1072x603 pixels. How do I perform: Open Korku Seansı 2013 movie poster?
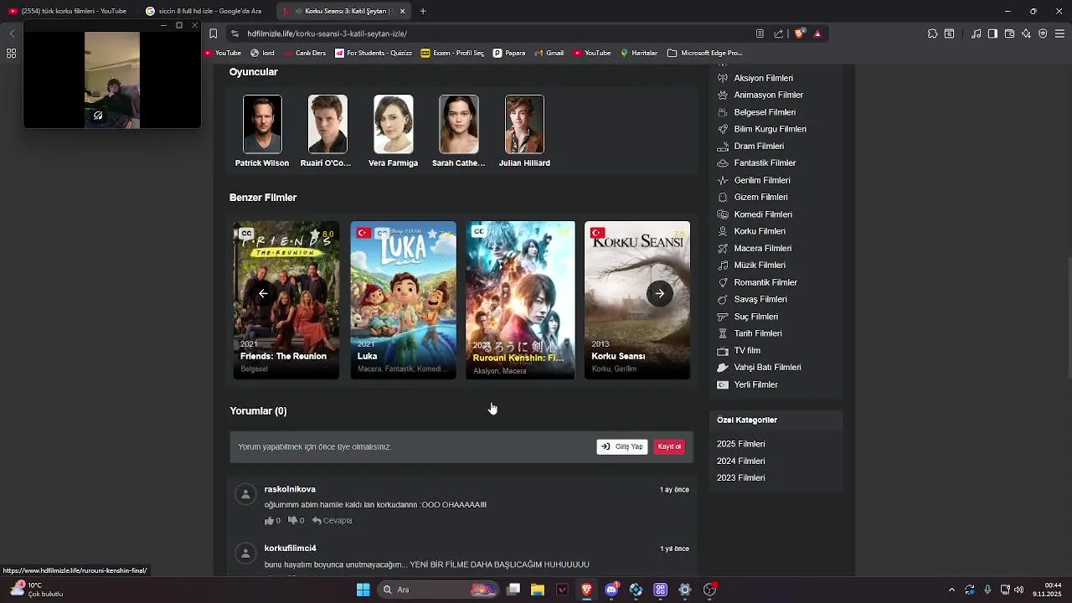click(x=637, y=300)
